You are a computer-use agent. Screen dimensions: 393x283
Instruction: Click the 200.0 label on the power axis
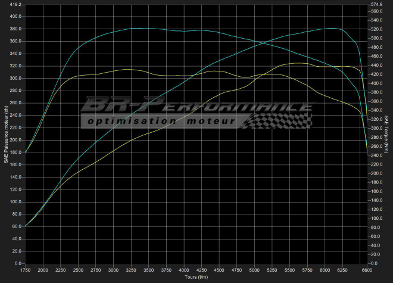[x=15, y=140]
